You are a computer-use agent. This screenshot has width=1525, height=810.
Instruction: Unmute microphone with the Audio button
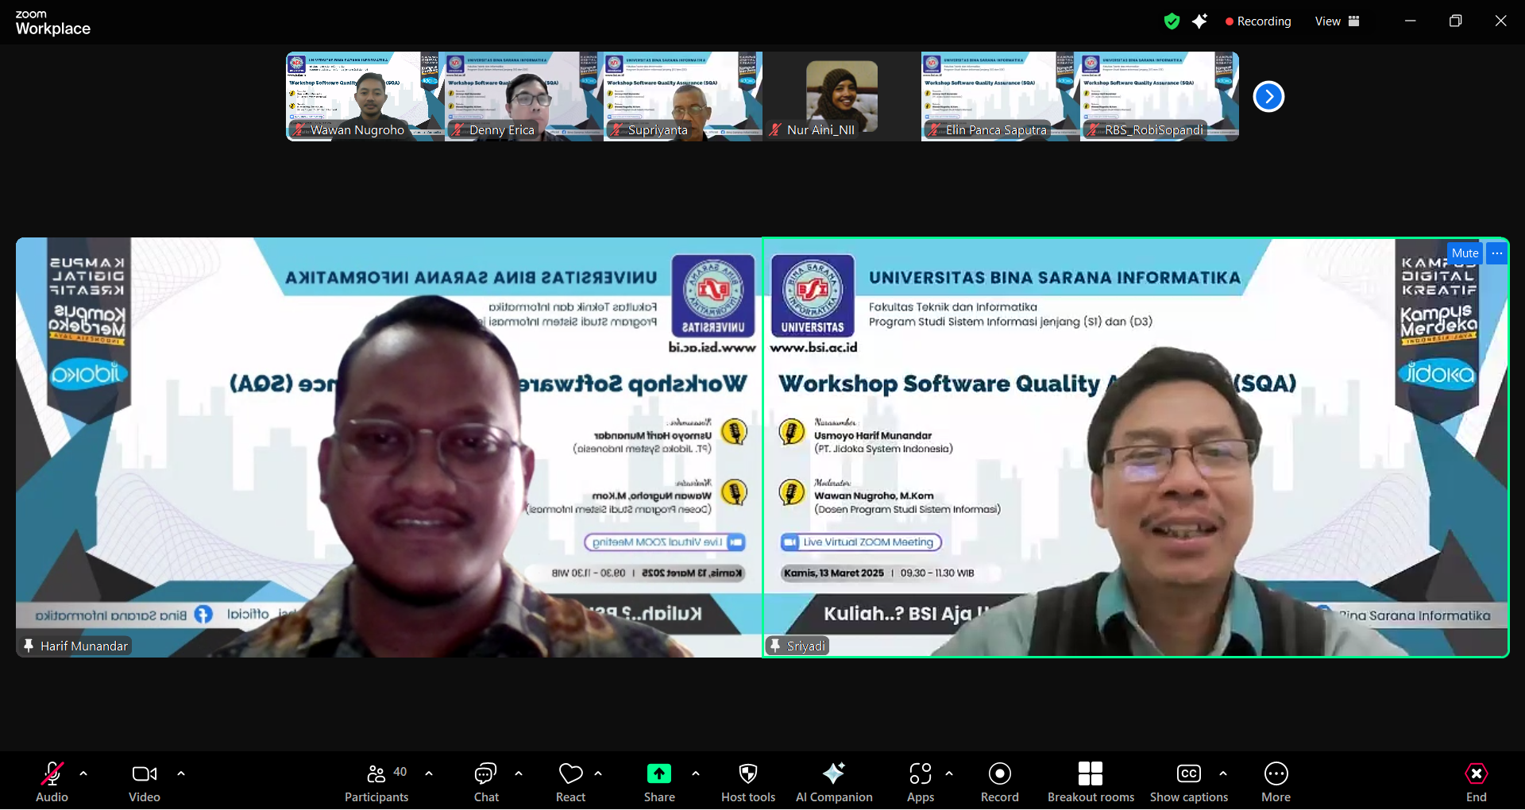click(x=52, y=782)
